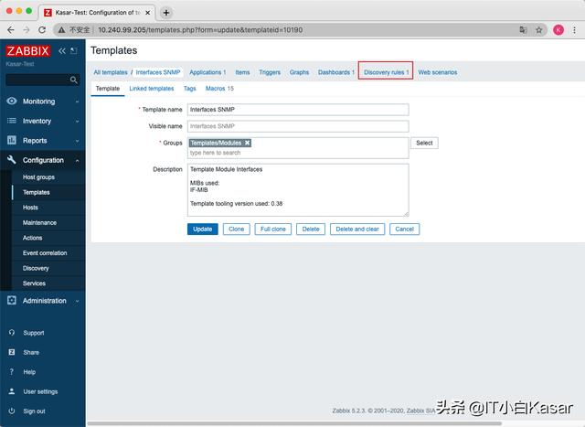
Task: Open Services in the sidebar
Action: tap(34, 283)
